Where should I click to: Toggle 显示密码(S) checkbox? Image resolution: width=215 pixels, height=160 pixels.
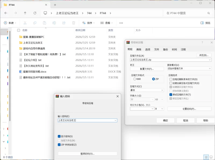[x=59, y=136]
